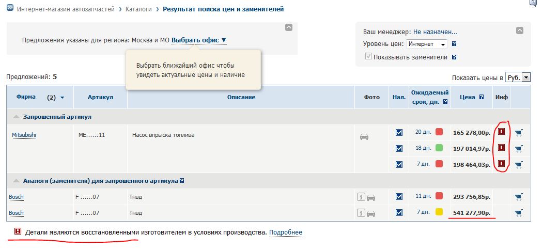Toggle the availability checkbox for the 7-day Bosch offer
The image size is (543, 250).
[399, 212]
